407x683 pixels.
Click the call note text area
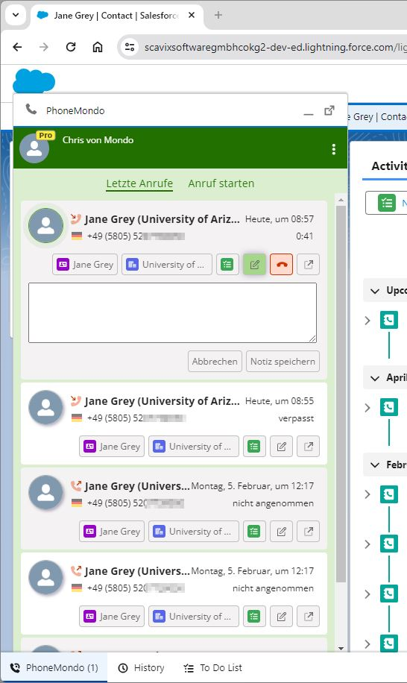coord(172,312)
